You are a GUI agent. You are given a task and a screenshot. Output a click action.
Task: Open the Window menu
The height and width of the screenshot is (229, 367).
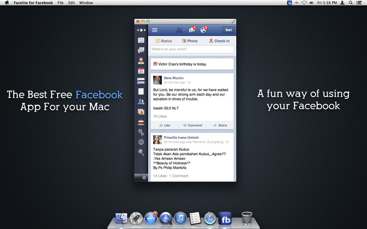click(x=86, y=3)
